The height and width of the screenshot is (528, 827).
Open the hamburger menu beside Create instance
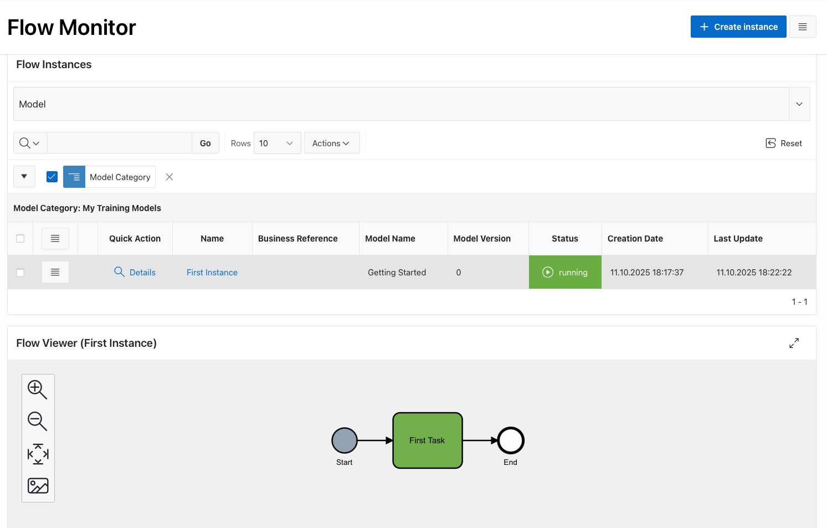click(802, 27)
